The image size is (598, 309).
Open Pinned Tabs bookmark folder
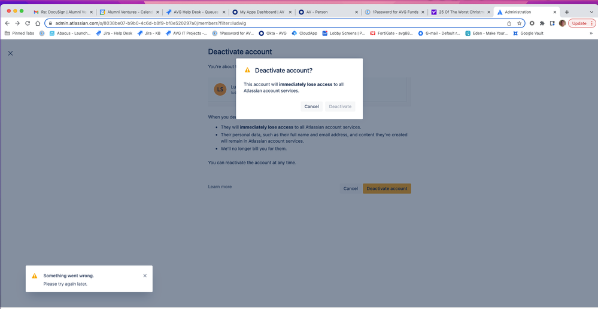coord(19,33)
